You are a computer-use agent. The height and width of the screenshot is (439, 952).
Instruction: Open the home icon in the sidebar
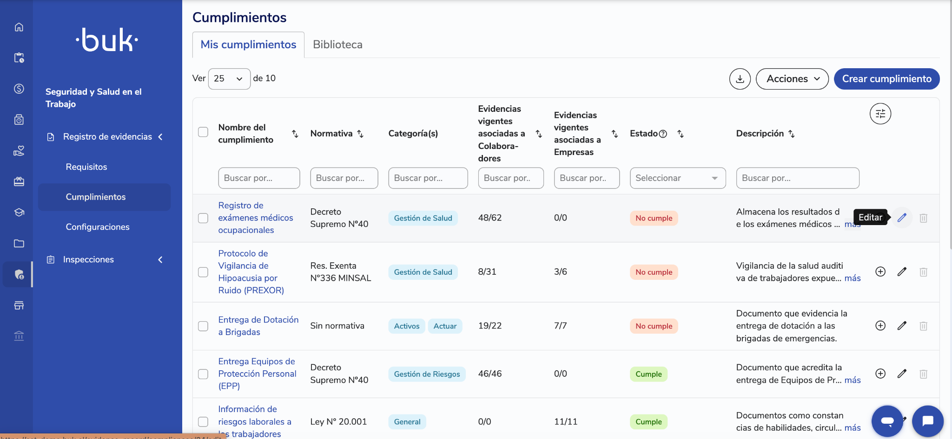pos(19,27)
